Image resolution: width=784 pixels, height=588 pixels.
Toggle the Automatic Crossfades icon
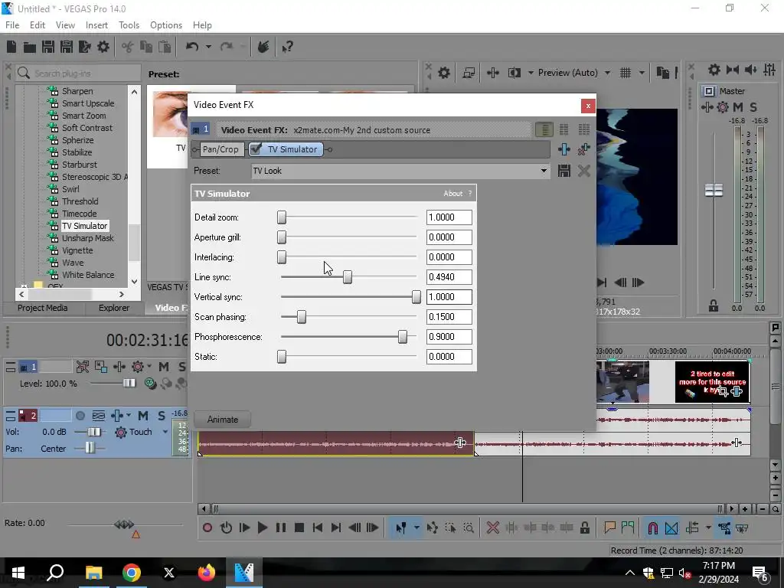tap(671, 528)
